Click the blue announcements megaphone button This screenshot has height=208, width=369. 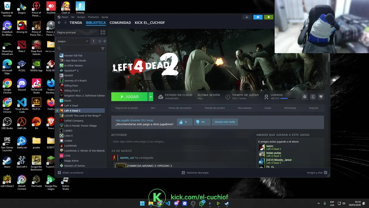pyautogui.click(x=258, y=17)
